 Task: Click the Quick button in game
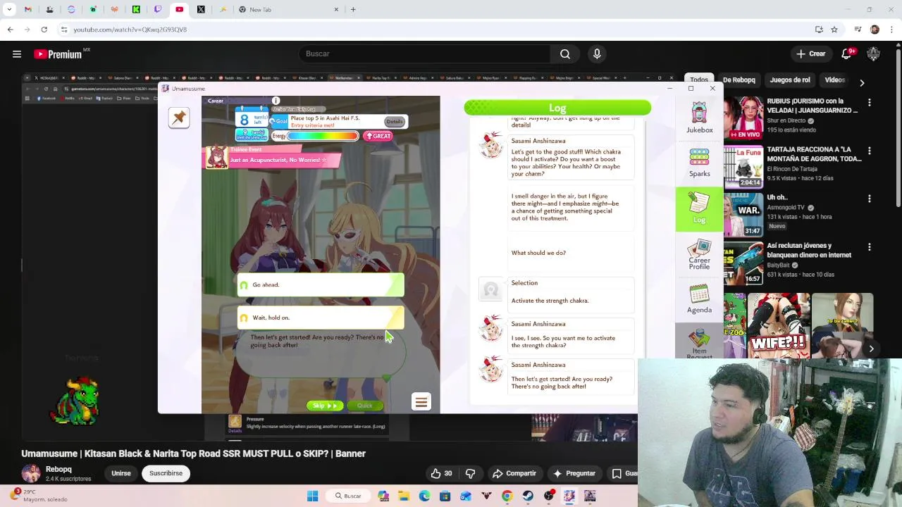click(x=364, y=406)
